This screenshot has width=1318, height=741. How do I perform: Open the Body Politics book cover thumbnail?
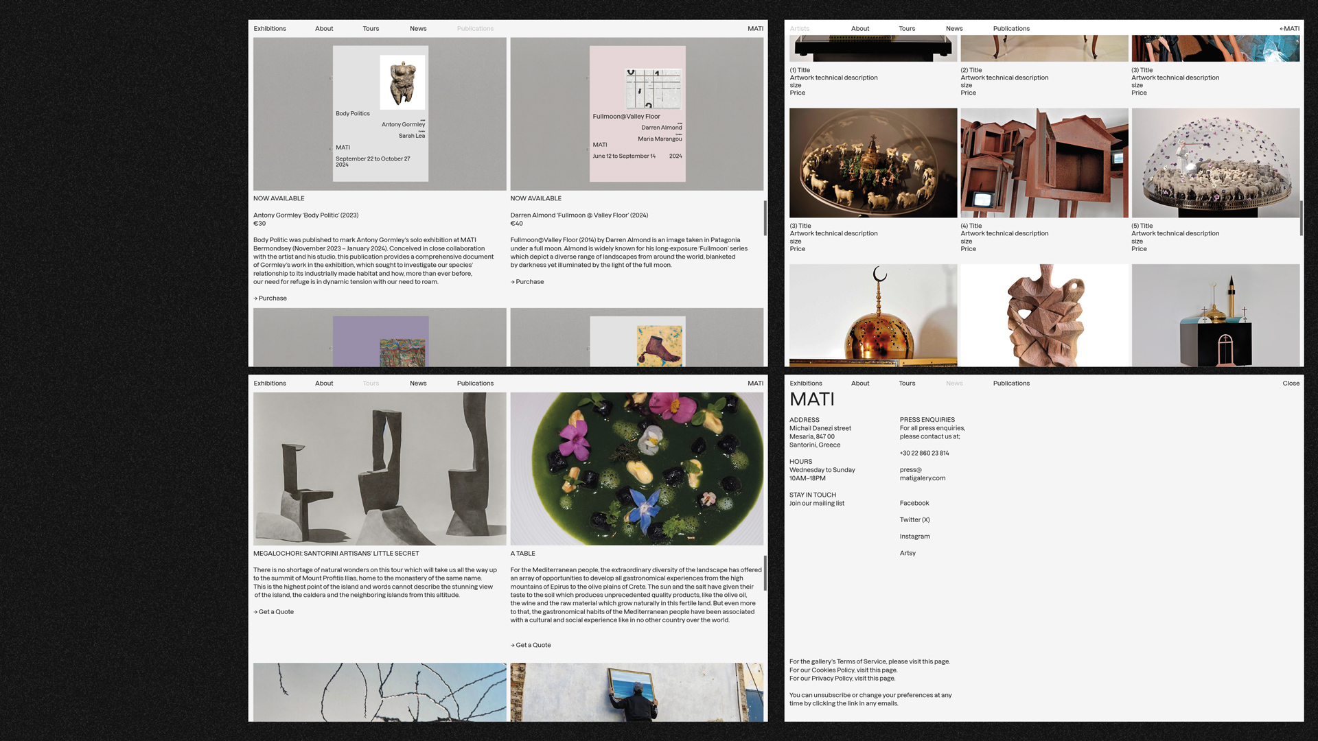click(x=380, y=114)
